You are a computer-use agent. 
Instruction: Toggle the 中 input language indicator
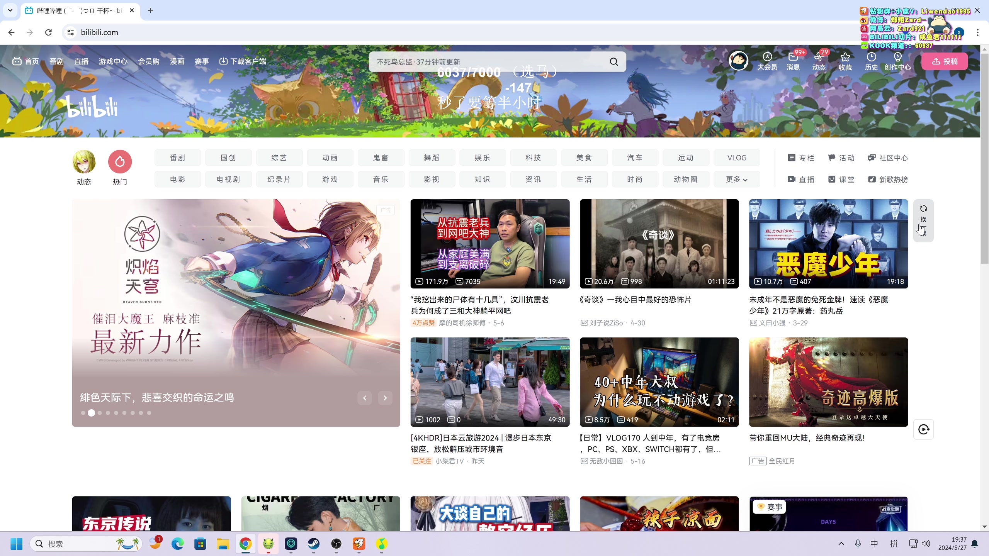874,544
